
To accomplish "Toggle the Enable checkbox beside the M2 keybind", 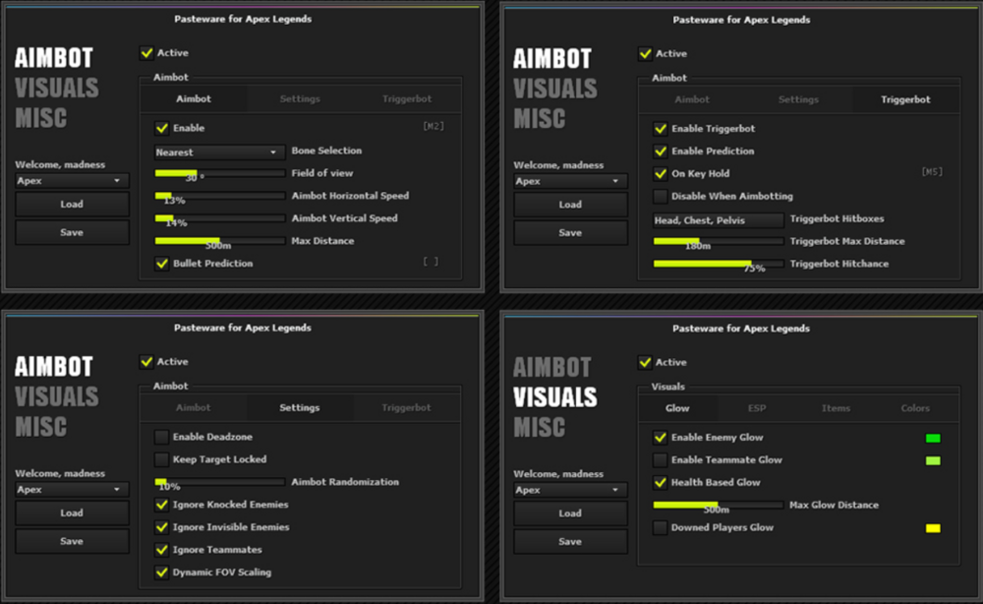I will coord(162,128).
